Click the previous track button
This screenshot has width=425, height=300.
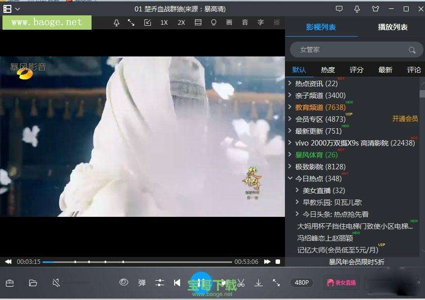tap(177, 283)
